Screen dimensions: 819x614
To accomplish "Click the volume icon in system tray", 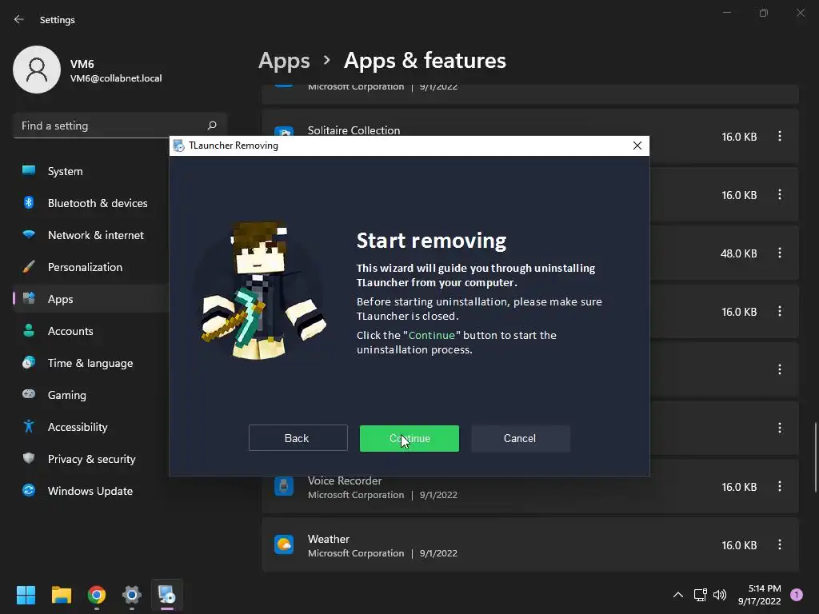I will pos(720,595).
